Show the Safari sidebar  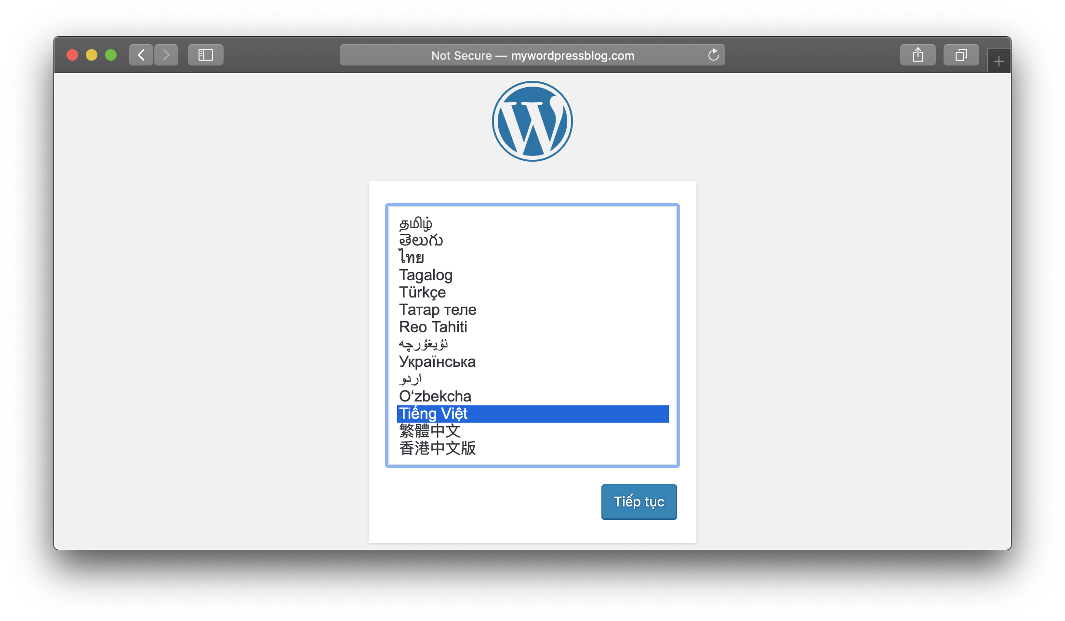click(206, 55)
